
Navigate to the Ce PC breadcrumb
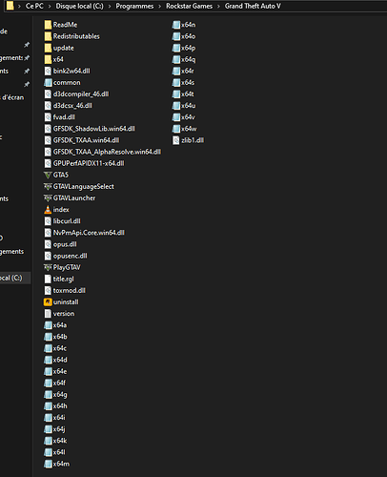pos(34,6)
